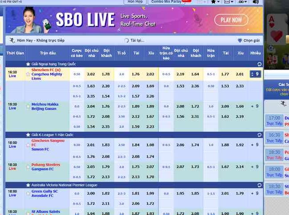
Task: Toggle favorite star for Green Gully SC match
Action: (28, 194)
